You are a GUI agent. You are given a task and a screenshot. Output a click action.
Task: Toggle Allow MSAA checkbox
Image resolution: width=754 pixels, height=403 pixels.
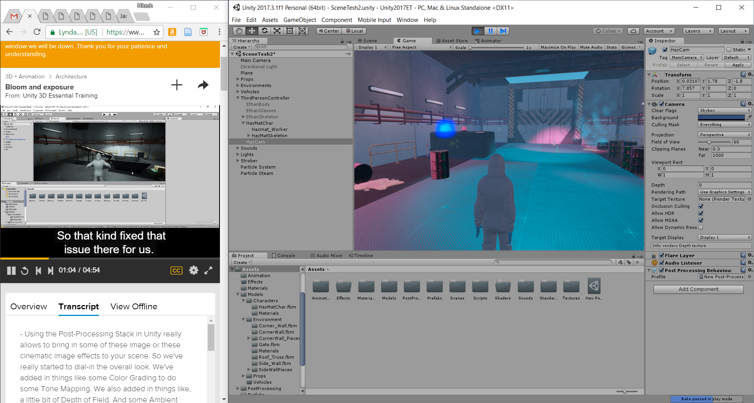(701, 220)
